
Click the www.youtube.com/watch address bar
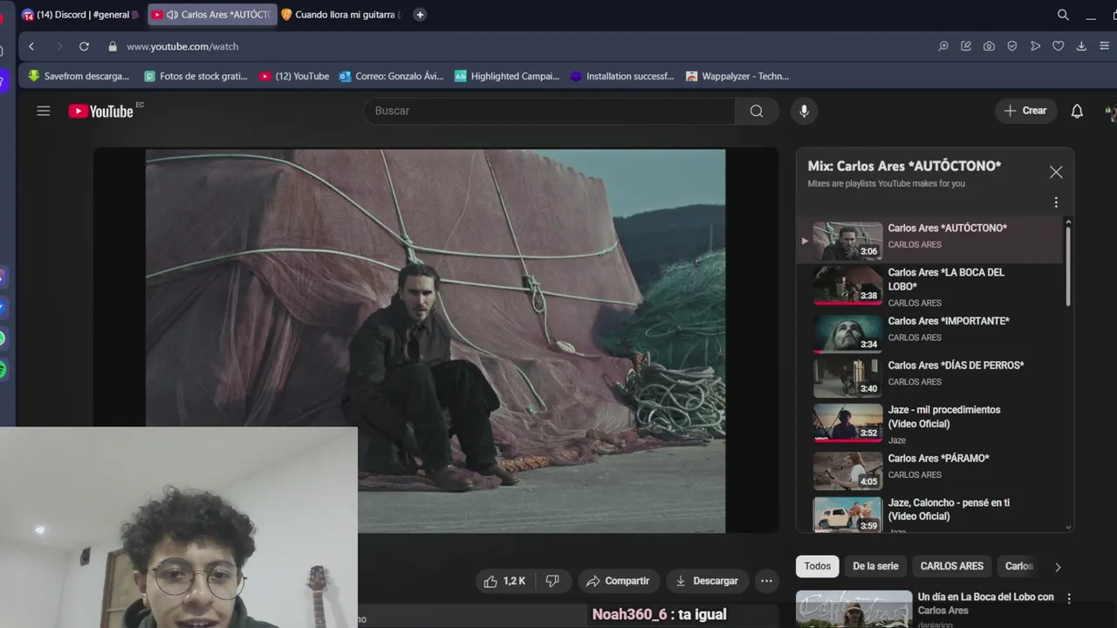pyautogui.click(x=182, y=46)
